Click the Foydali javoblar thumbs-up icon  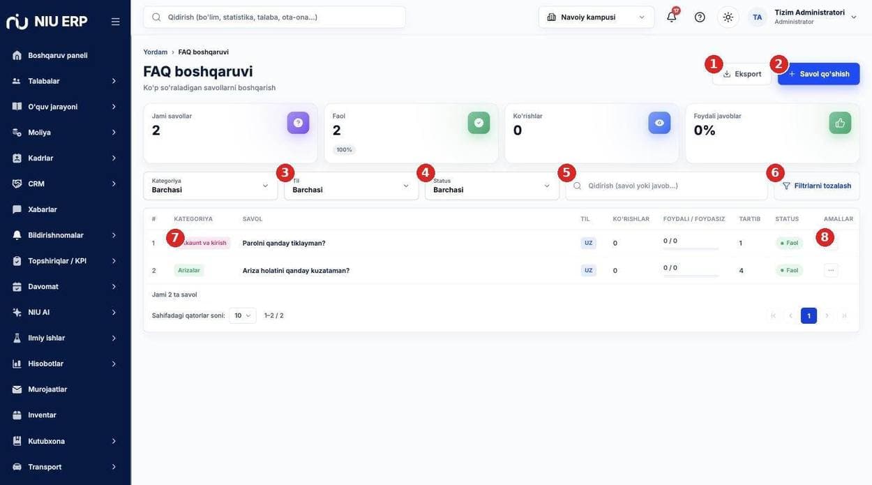(840, 123)
